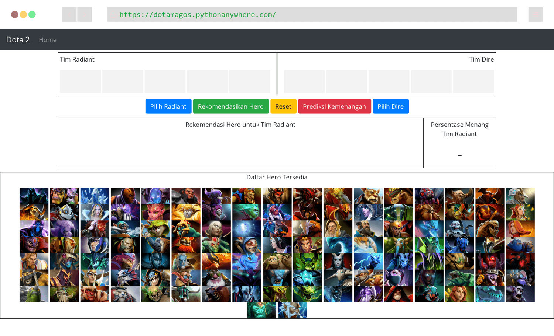Open the Home navigation link
Screen dimensions: 554x336
[48, 40]
